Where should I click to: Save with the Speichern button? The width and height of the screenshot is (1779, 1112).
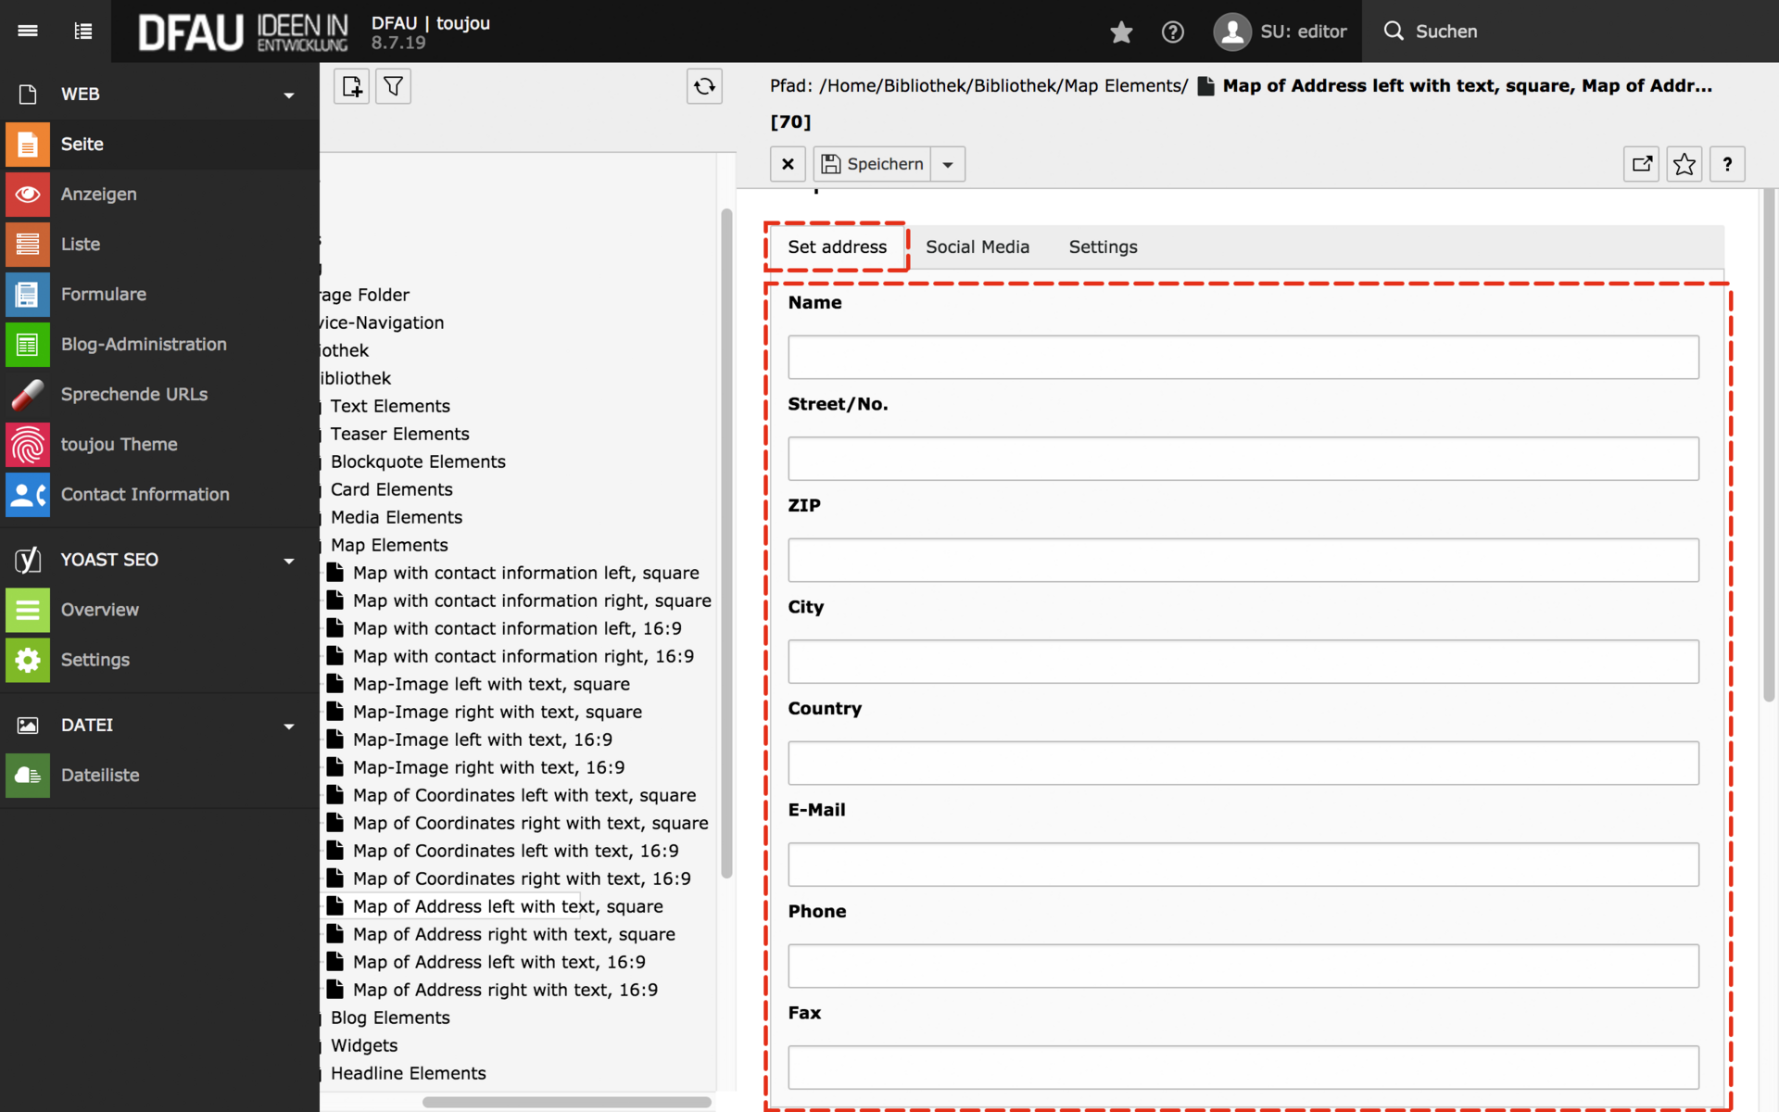872,164
